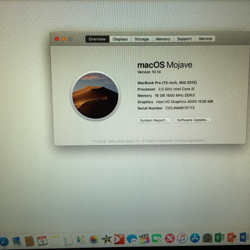Click the MacBook Pro (13-inch, Mid 2012) text
The image size is (250, 250).
(167, 82)
